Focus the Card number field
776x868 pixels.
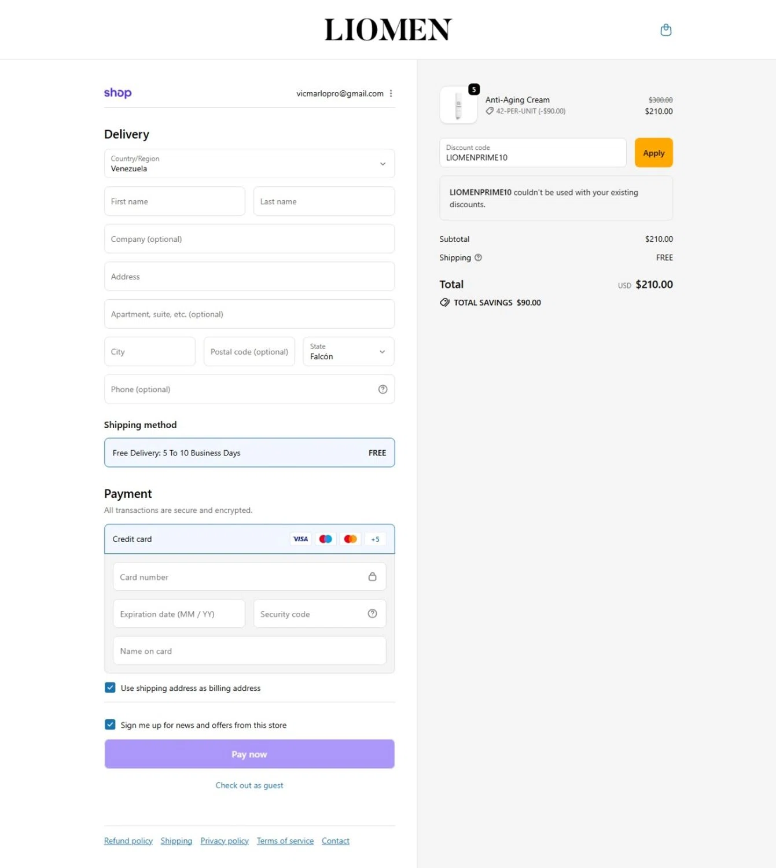(x=249, y=576)
